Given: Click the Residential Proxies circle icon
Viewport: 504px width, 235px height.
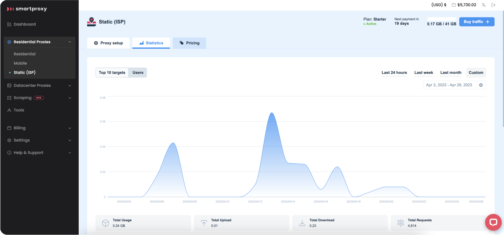Looking at the screenshot, I should tap(9, 42).
